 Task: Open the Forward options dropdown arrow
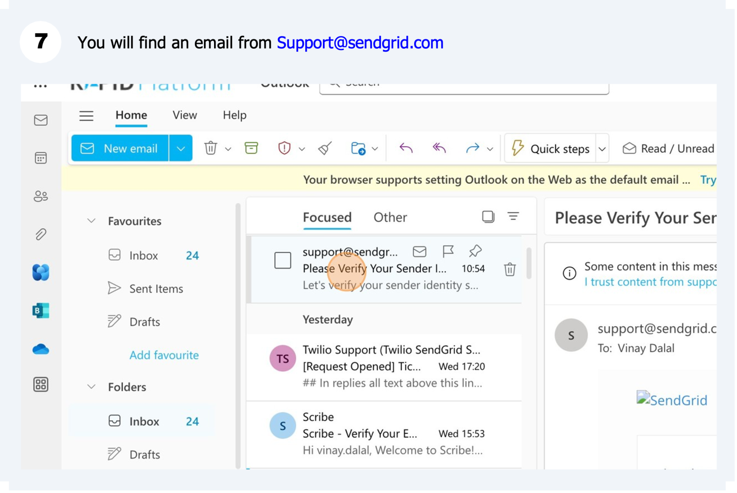point(490,149)
